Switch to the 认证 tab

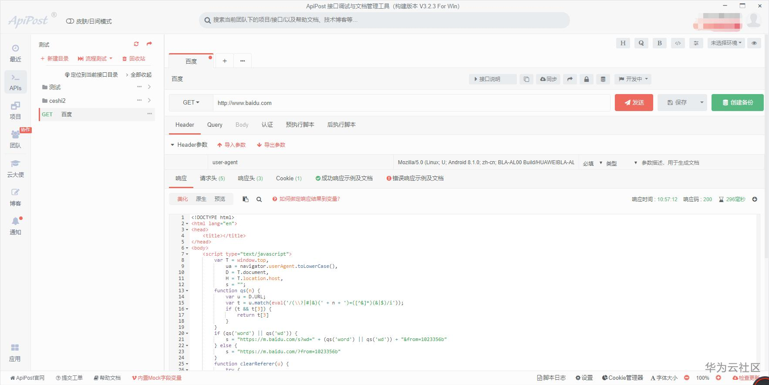coord(267,125)
